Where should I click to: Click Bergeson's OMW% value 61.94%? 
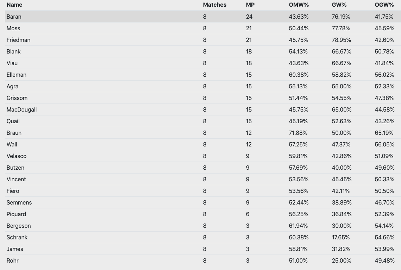(x=298, y=226)
